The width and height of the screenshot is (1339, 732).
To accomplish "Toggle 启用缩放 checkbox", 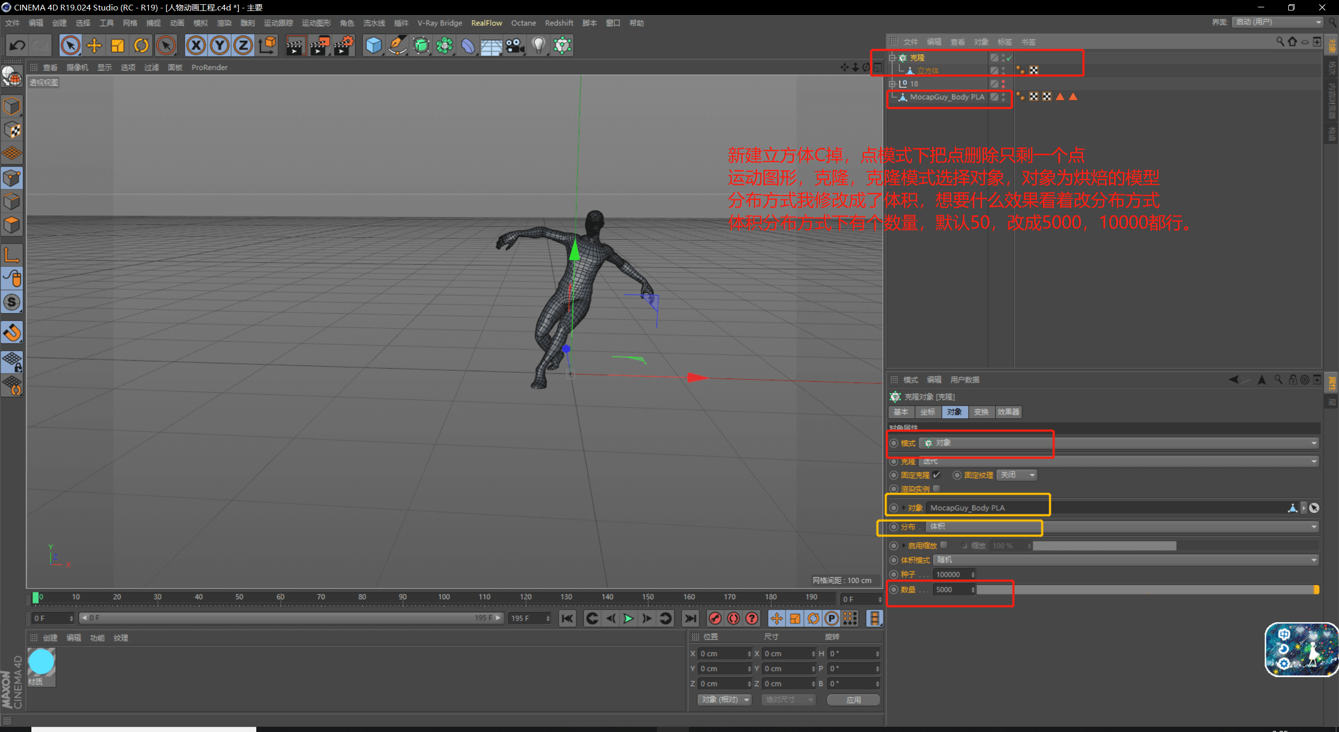I will coord(944,545).
